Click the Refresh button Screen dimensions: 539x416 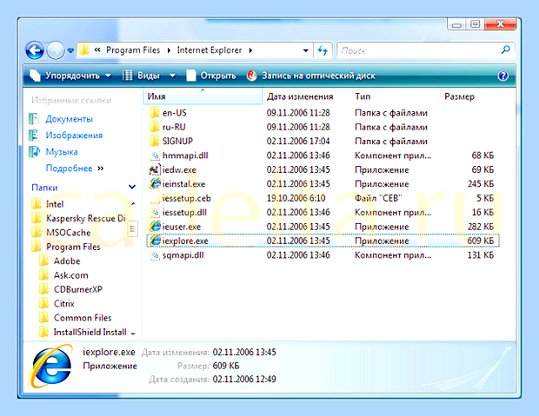click(323, 50)
